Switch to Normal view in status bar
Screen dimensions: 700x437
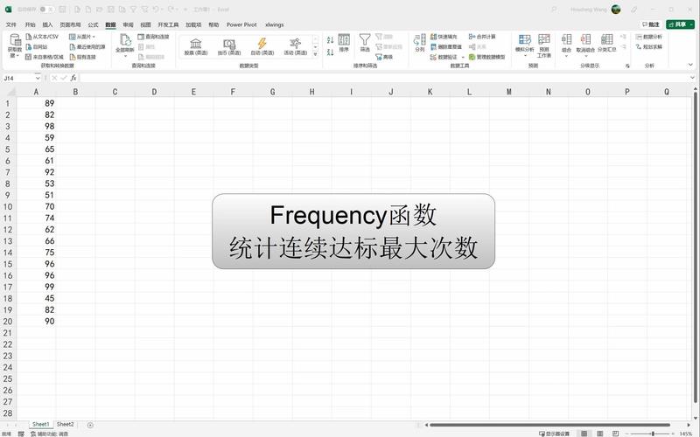[x=584, y=434]
